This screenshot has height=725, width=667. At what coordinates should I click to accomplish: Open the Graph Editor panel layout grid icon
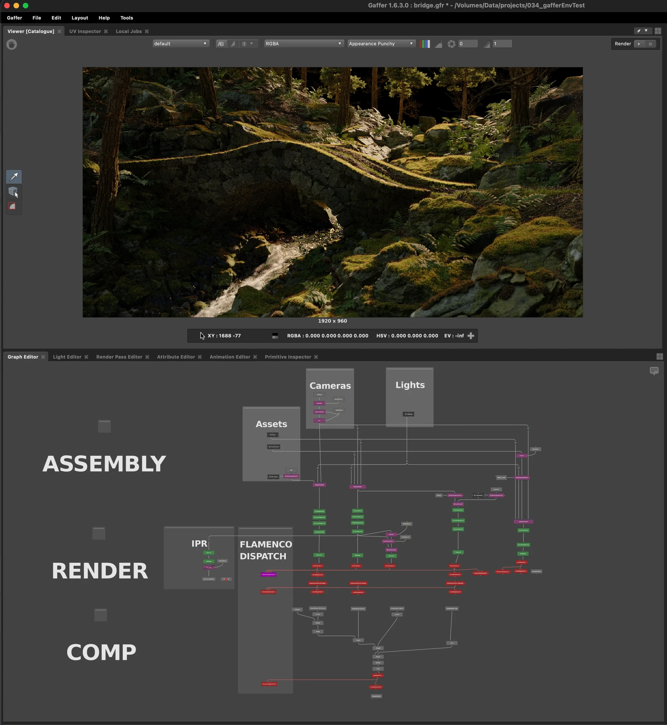tap(659, 356)
